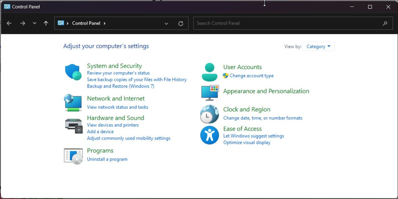Viewport: 398px width, 199px height.
Task: Click Change account type link
Action: pyautogui.click(x=252, y=76)
